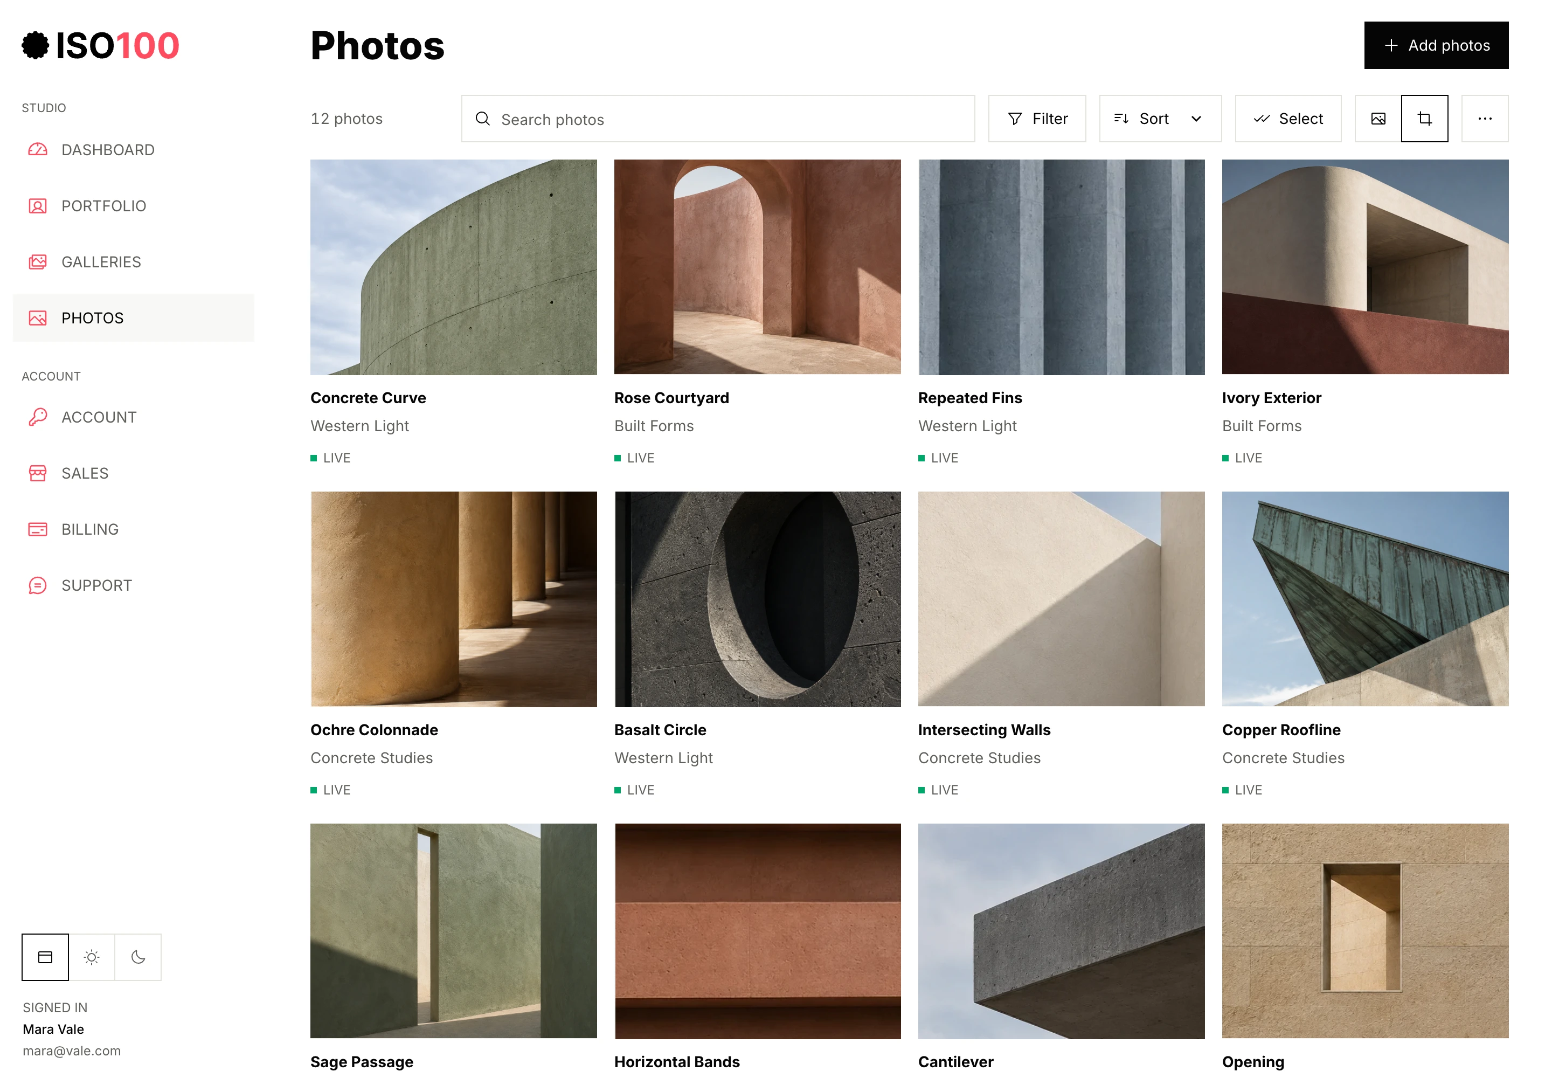Open the Dashboard sidebar item

point(134,150)
